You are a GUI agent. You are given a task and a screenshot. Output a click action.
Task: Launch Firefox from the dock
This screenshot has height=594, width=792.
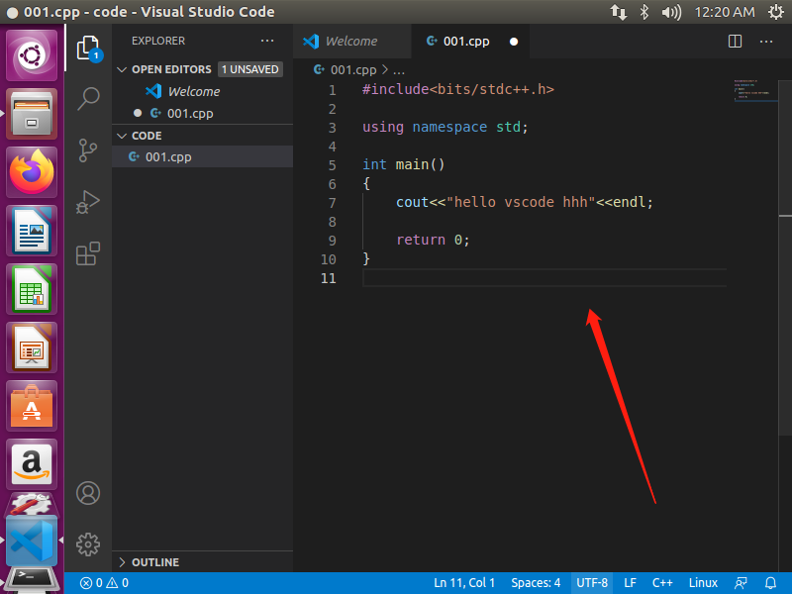(x=32, y=172)
